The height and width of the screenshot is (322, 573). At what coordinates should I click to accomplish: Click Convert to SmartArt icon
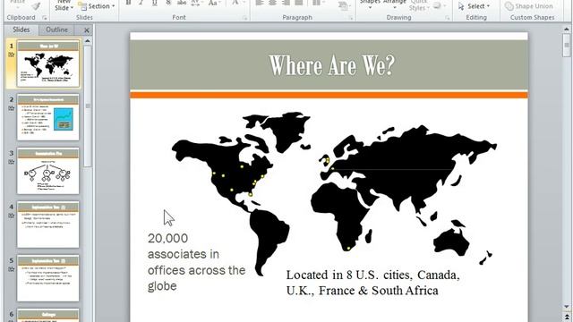click(344, 5)
